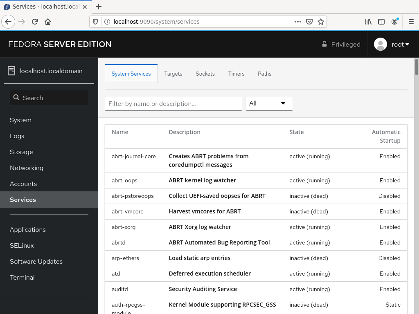419x314 pixels.
Task: Open the atd service row
Action: click(256, 274)
